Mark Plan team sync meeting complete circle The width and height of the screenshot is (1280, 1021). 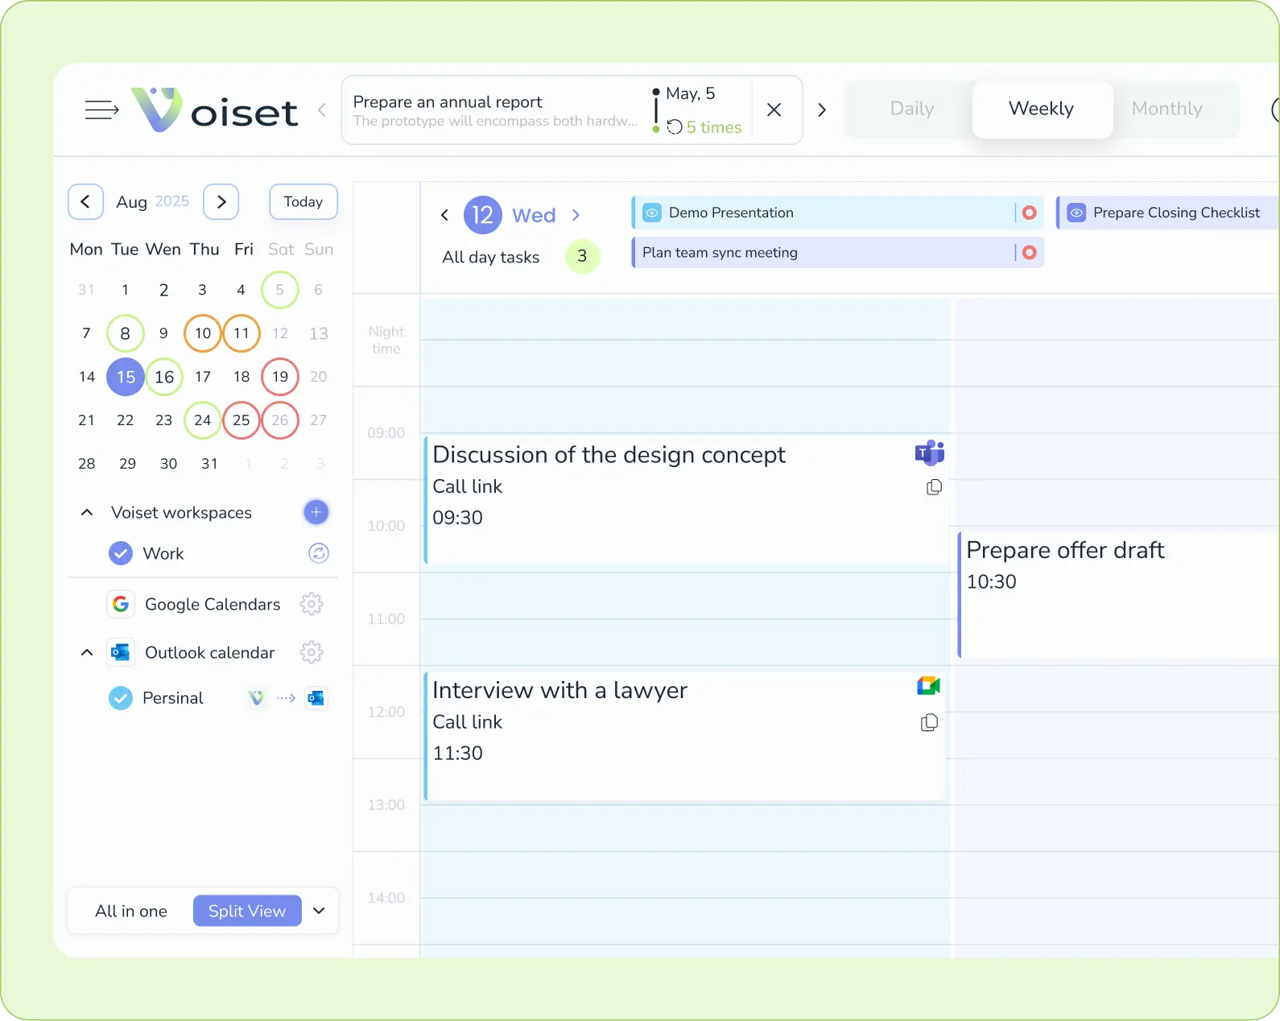tap(1029, 253)
